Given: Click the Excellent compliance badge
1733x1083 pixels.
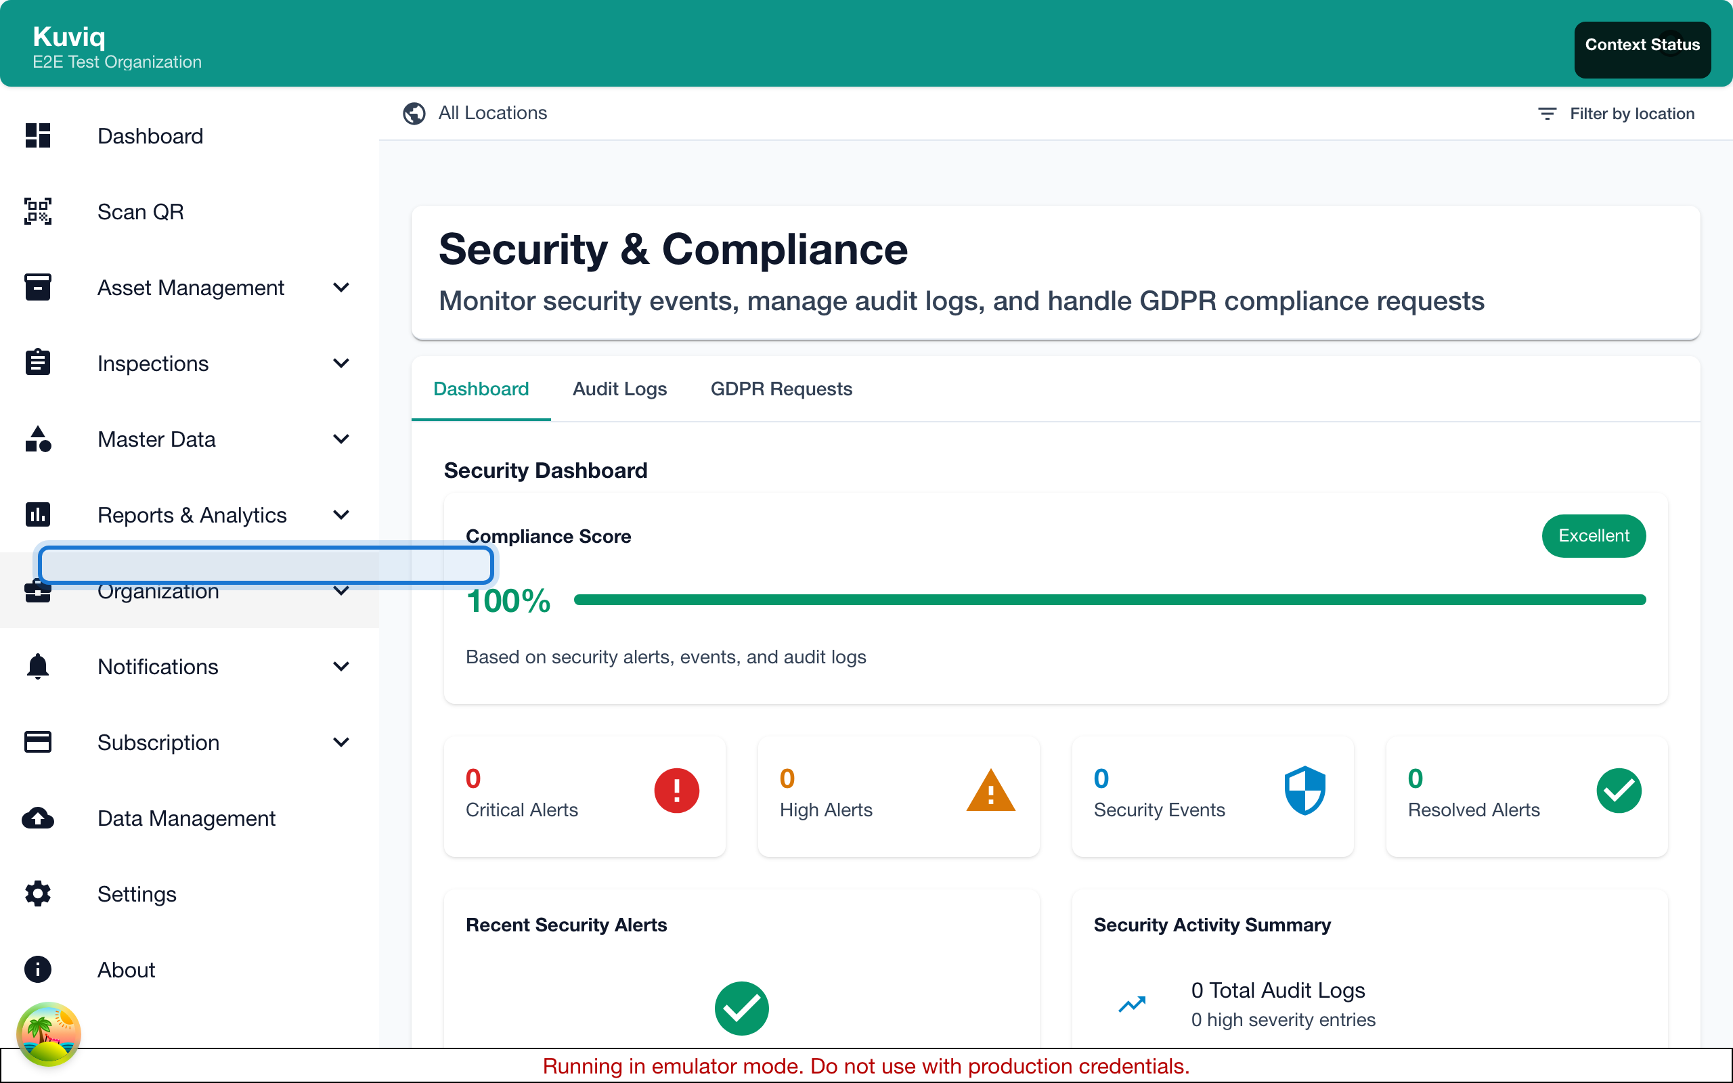Looking at the screenshot, I should tap(1594, 536).
